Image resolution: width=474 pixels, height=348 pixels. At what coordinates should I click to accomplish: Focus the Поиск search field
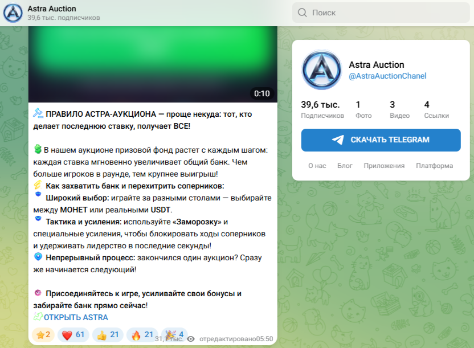381,13
